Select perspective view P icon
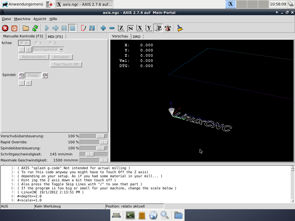The width and height of the screenshot is (295, 221). point(158,28)
